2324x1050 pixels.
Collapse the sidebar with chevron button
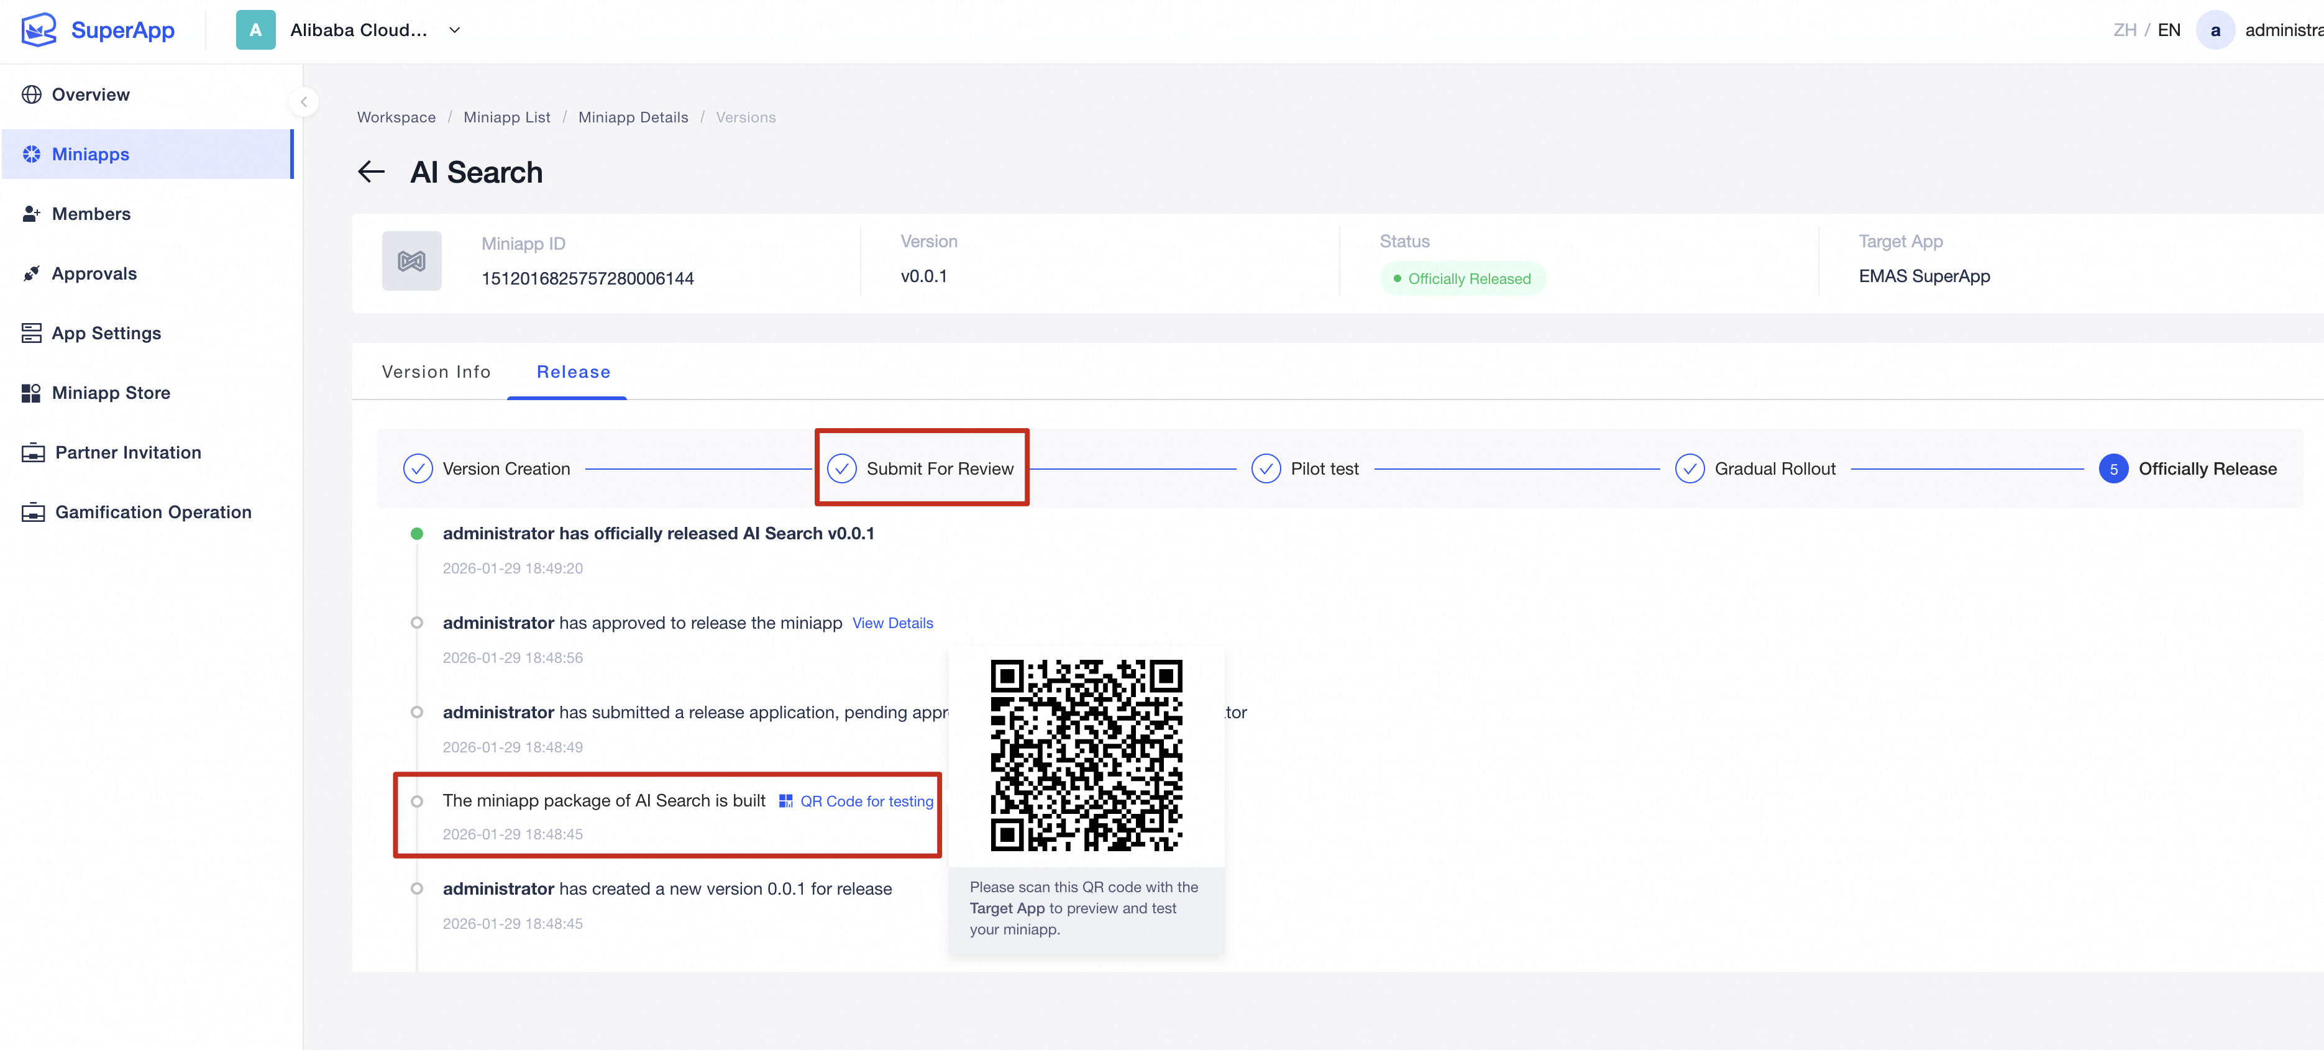[x=304, y=102]
